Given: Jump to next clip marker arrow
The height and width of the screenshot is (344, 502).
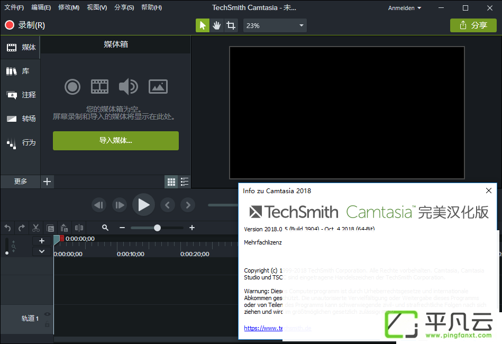Looking at the screenshot, I should (x=188, y=205).
